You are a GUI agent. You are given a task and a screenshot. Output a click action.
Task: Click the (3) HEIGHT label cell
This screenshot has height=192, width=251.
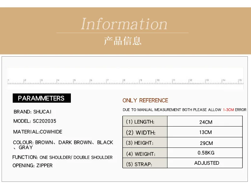coord(145,143)
